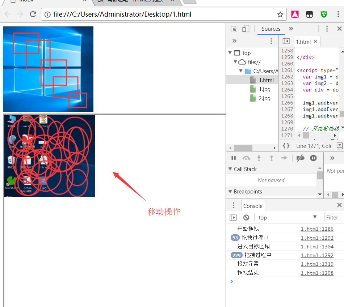Open console drawer three-dot menu
The width and height of the screenshot is (344, 307).
[x=234, y=205]
